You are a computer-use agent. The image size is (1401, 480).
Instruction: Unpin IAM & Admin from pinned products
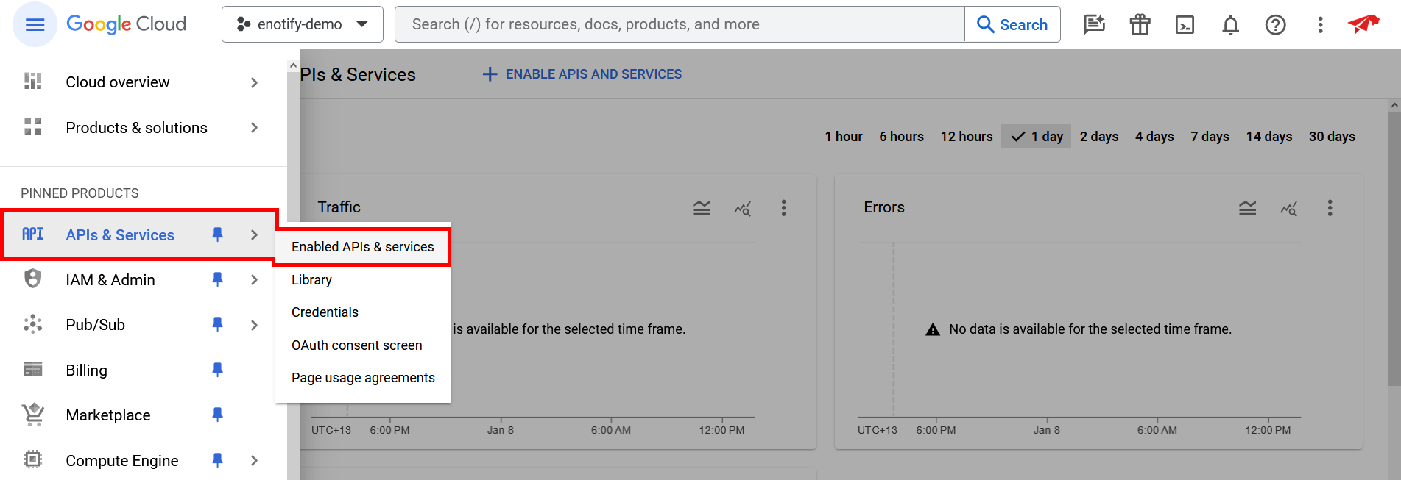pos(217,279)
